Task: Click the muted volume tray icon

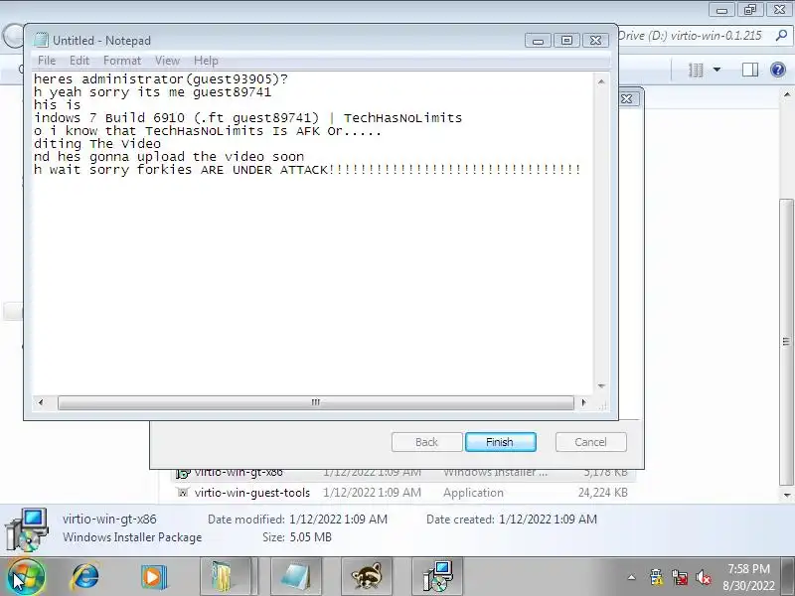Action: 704,577
